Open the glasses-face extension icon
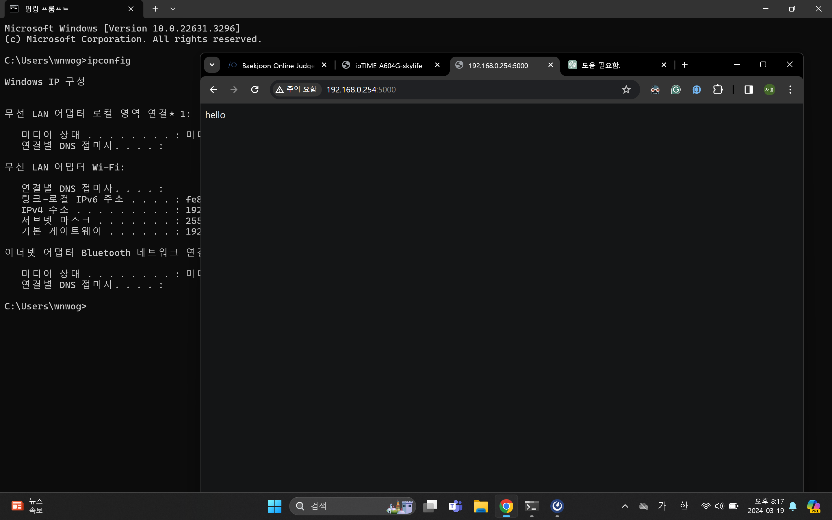The height and width of the screenshot is (520, 832). point(655,90)
